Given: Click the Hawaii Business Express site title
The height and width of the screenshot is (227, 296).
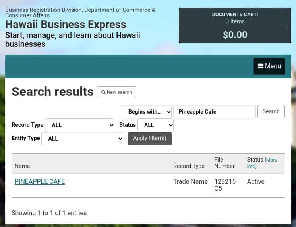Looking at the screenshot, I should (66, 25).
